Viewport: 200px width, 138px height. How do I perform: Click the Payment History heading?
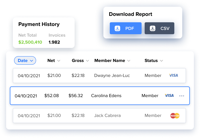(x=39, y=24)
